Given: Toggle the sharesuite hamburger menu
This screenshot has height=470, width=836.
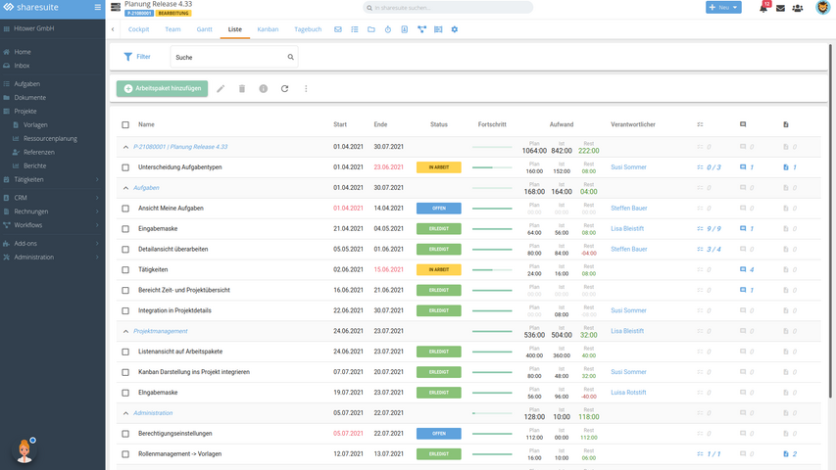Looking at the screenshot, I should (97, 8).
